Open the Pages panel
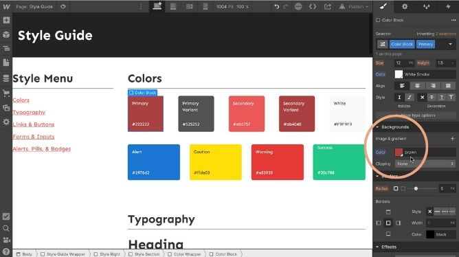The image size is (459, 257). tap(6, 63)
